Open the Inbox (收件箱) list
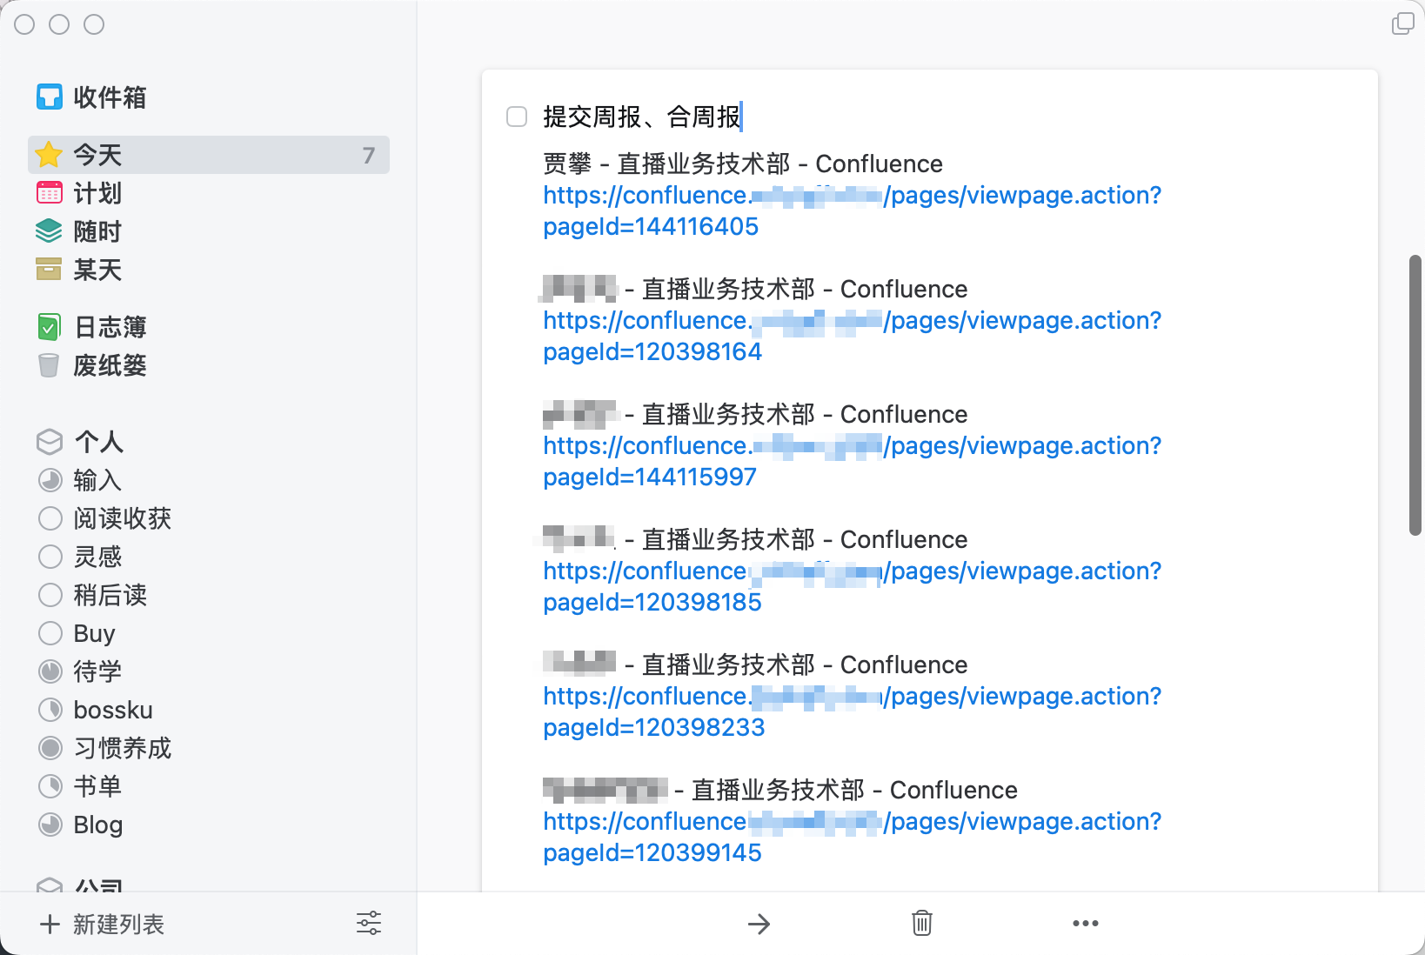 pos(109,97)
